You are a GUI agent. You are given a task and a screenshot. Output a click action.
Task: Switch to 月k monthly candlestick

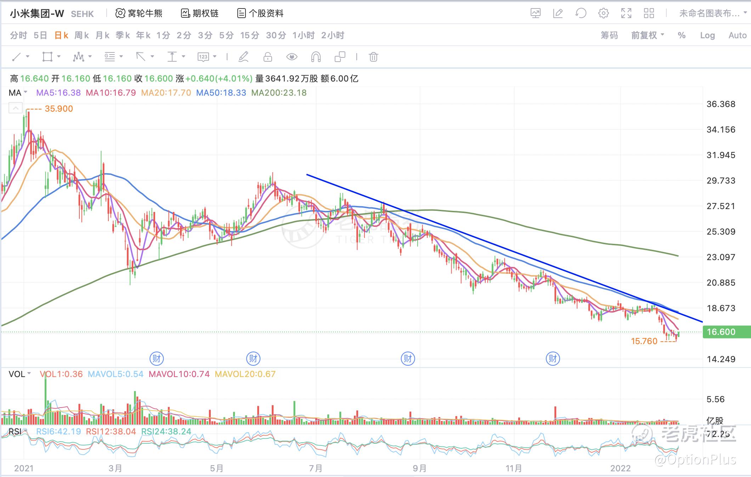click(x=102, y=35)
